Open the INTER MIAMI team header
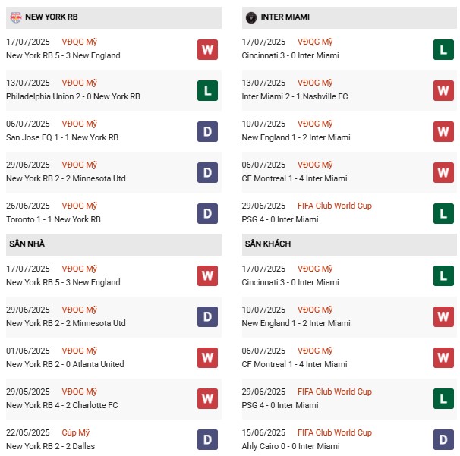Screen dimensions: 460x456 pos(285,17)
